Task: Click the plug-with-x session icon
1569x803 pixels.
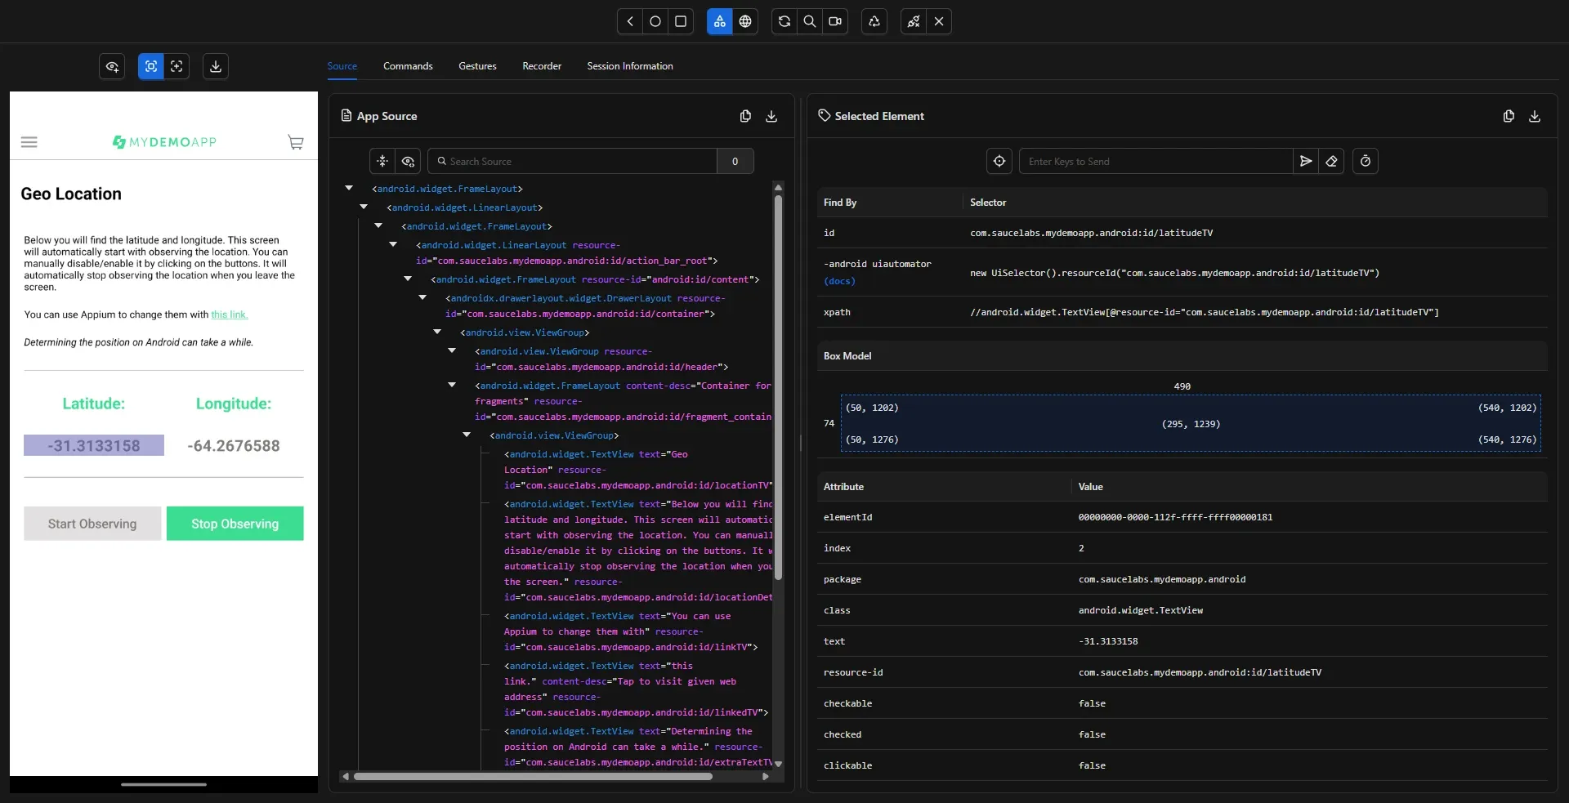Action: [x=914, y=21]
